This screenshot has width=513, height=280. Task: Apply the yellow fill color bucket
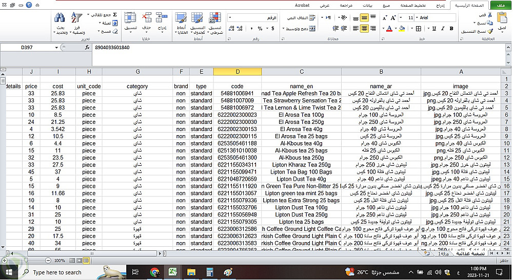pos(402,29)
